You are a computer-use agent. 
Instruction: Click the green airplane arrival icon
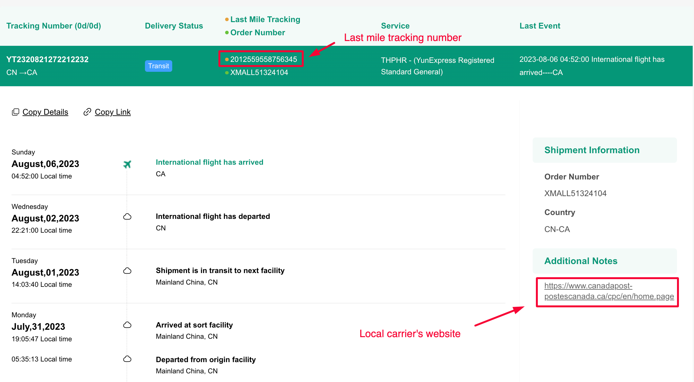(x=127, y=164)
